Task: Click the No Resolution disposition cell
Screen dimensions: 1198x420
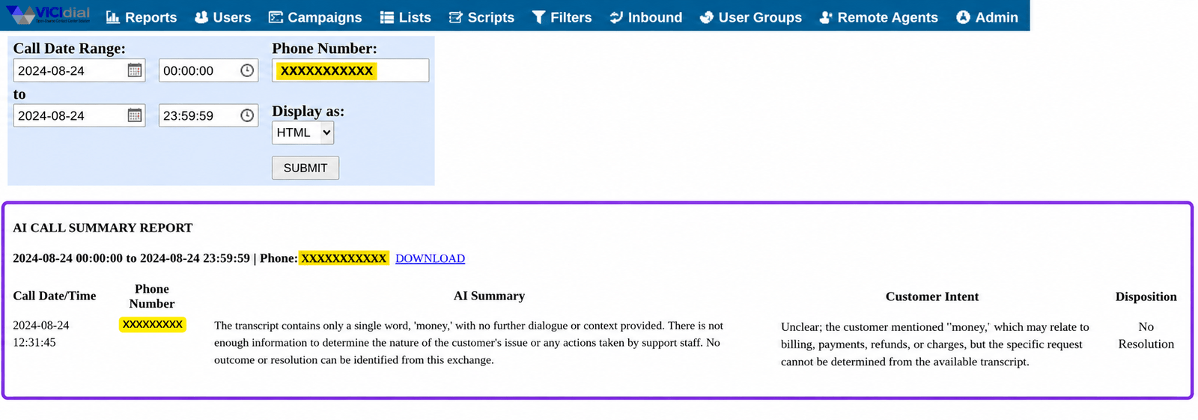Action: (x=1146, y=335)
